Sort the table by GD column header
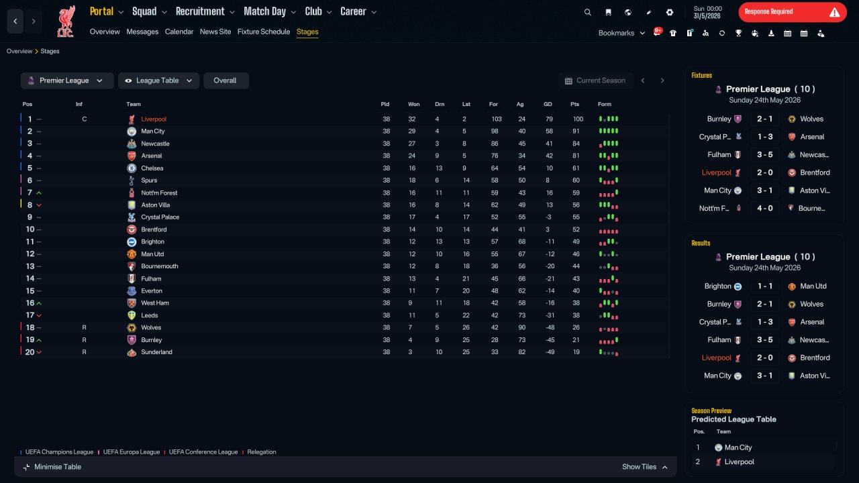859x483 pixels. click(548, 104)
